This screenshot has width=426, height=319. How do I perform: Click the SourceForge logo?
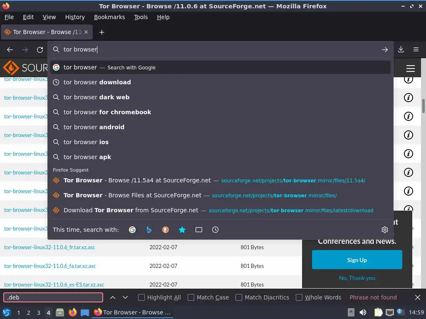click(x=25, y=68)
